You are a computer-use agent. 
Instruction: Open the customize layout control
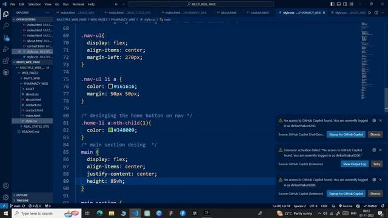pyautogui.click(x=352, y=4)
